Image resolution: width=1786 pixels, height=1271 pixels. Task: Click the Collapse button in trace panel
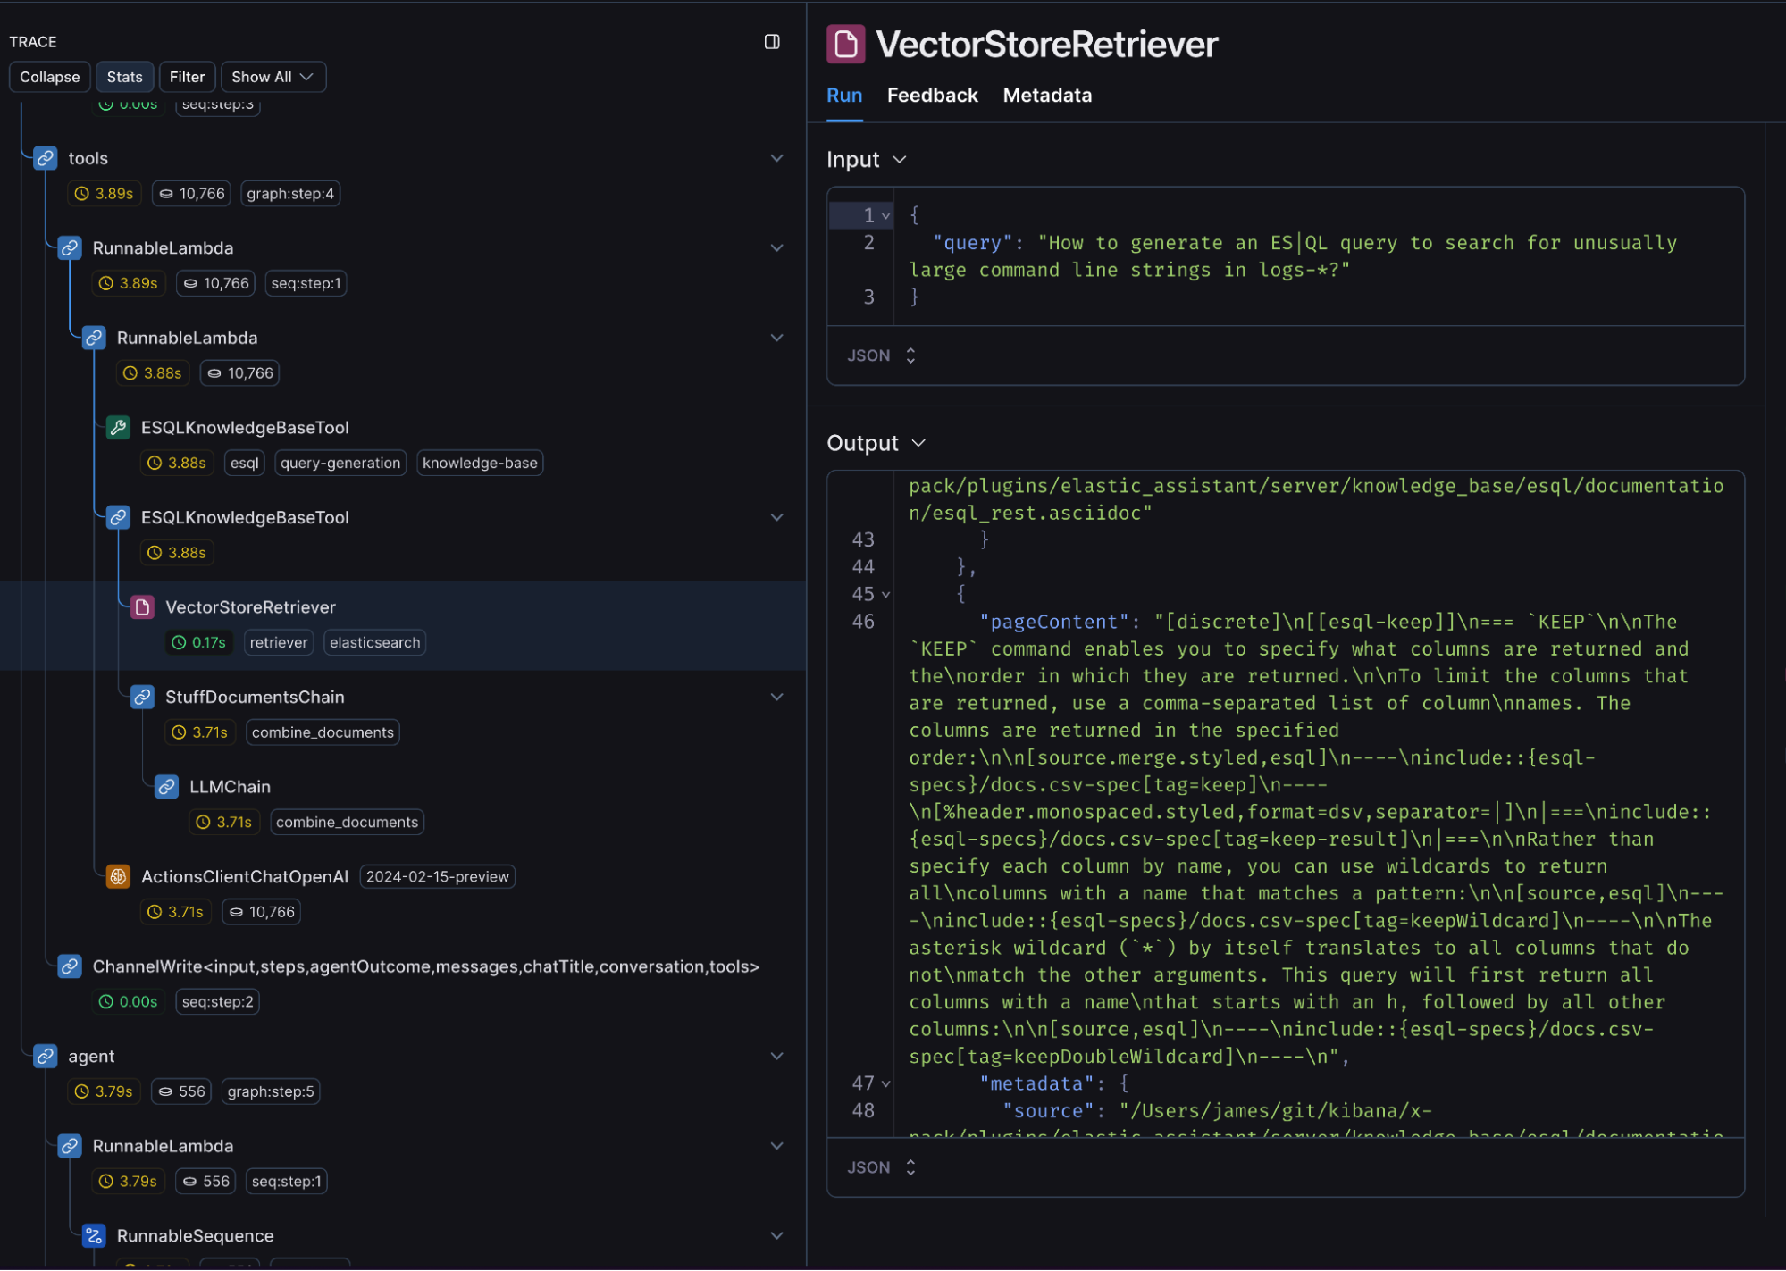pos(49,76)
